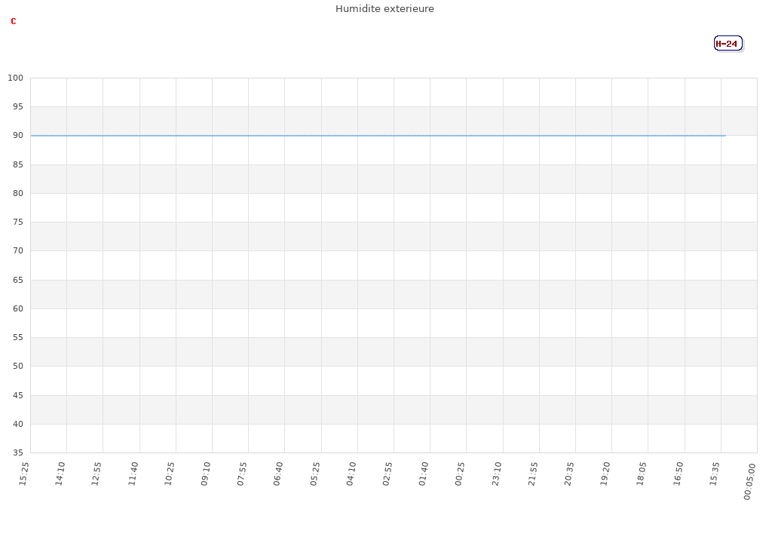
Task: Click the 14:10 time label
Action: tap(61, 474)
